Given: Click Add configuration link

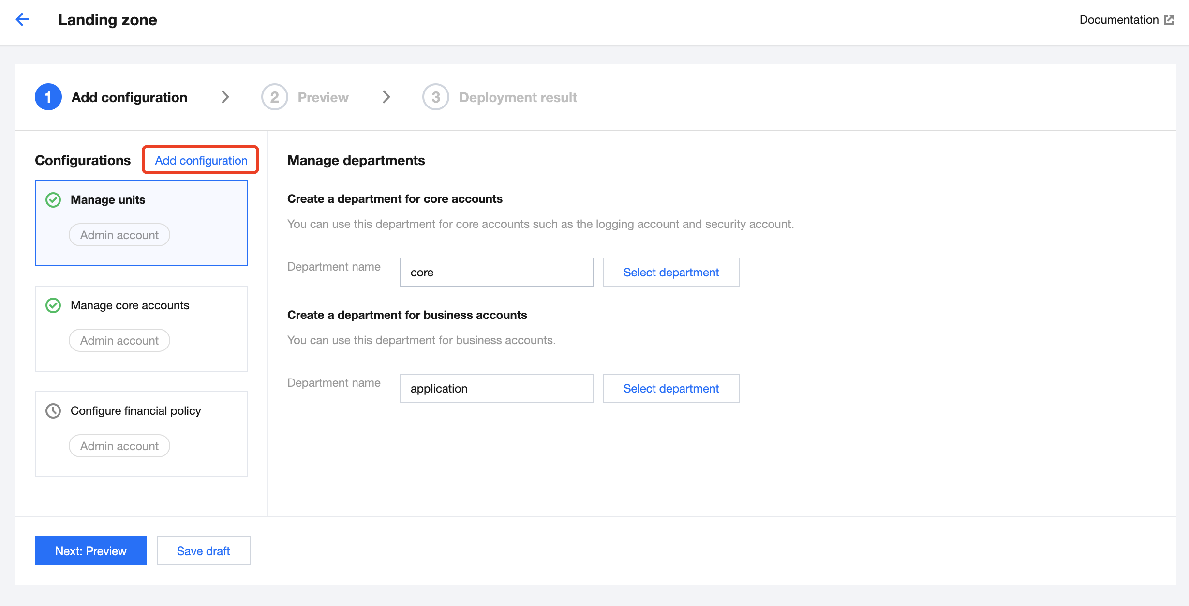Looking at the screenshot, I should click(200, 160).
